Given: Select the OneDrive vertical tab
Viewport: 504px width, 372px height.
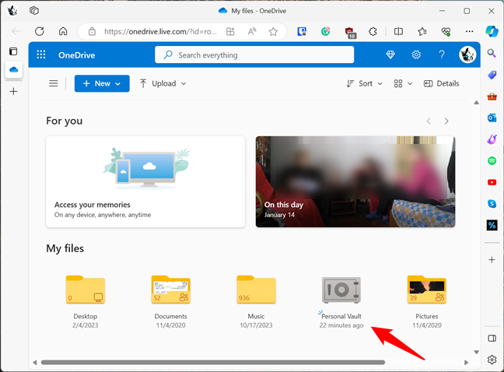Looking at the screenshot, I should click(13, 69).
